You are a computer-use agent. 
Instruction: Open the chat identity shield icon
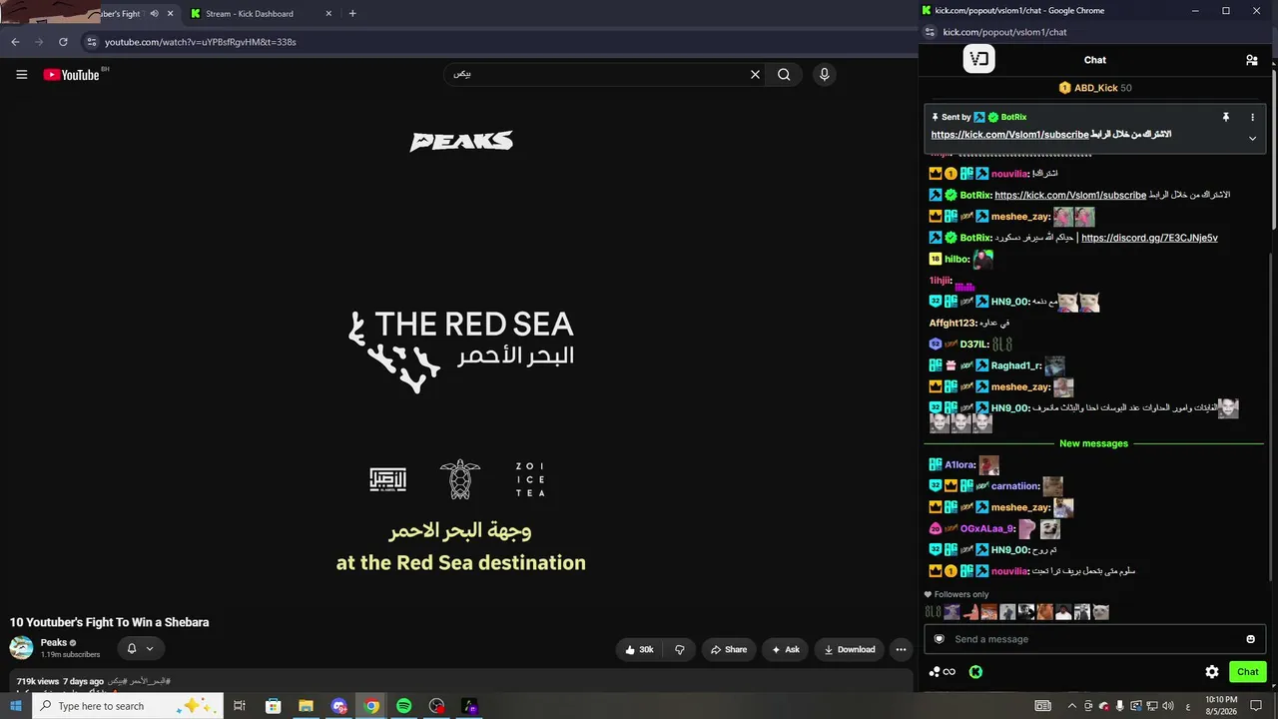click(939, 639)
